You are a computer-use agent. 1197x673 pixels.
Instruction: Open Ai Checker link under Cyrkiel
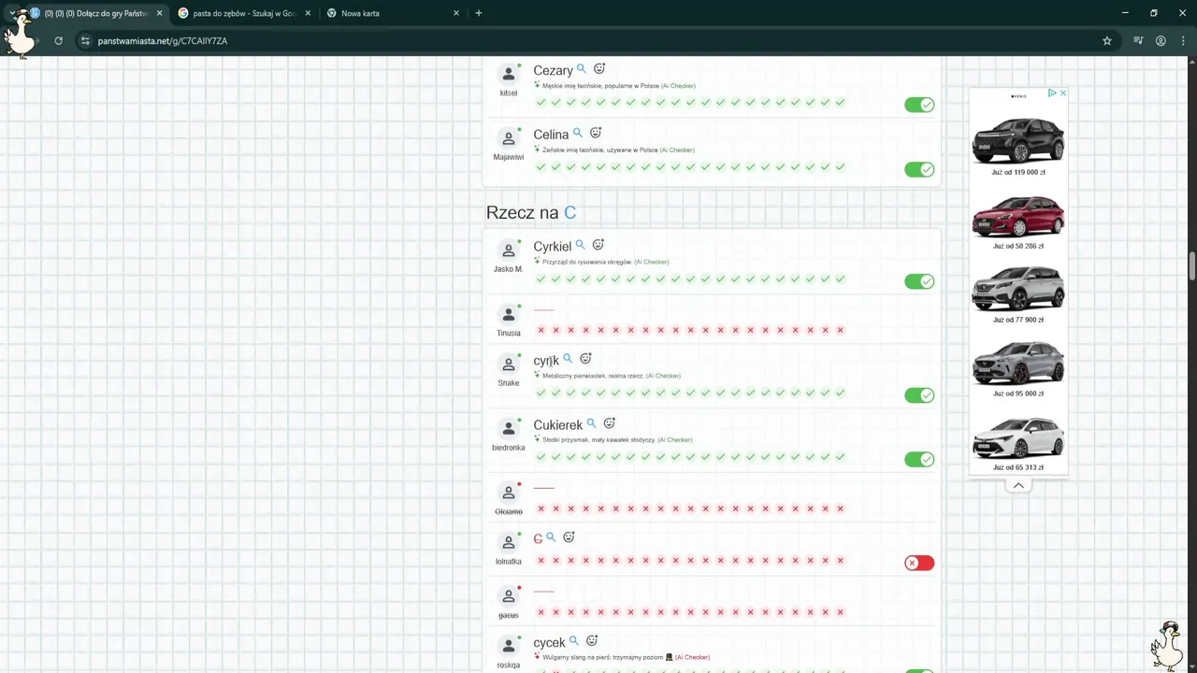coord(652,262)
